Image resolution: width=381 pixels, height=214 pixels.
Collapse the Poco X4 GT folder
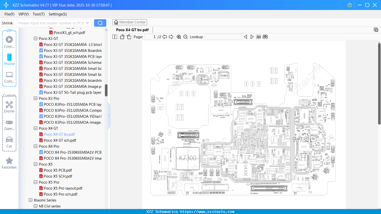36,128
